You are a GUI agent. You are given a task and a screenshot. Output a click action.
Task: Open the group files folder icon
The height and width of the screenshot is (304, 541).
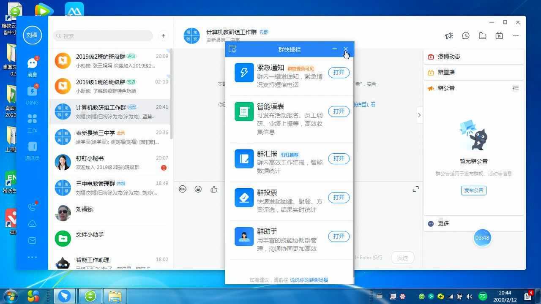coord(482,36)
